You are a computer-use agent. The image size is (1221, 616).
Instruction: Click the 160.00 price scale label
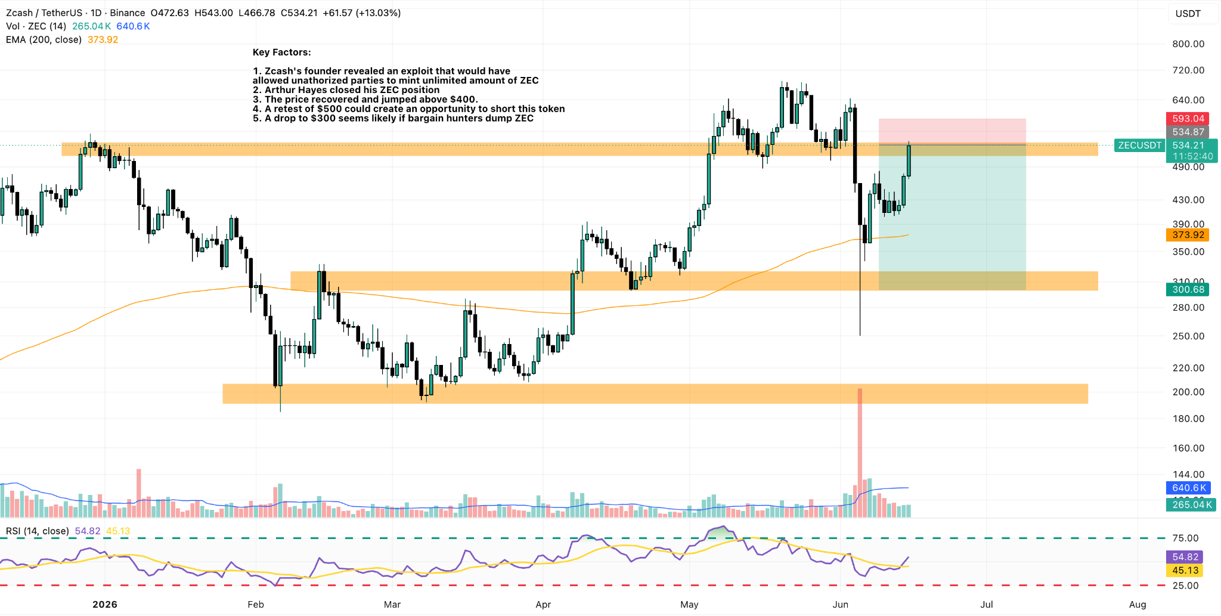pos(1188,448)
